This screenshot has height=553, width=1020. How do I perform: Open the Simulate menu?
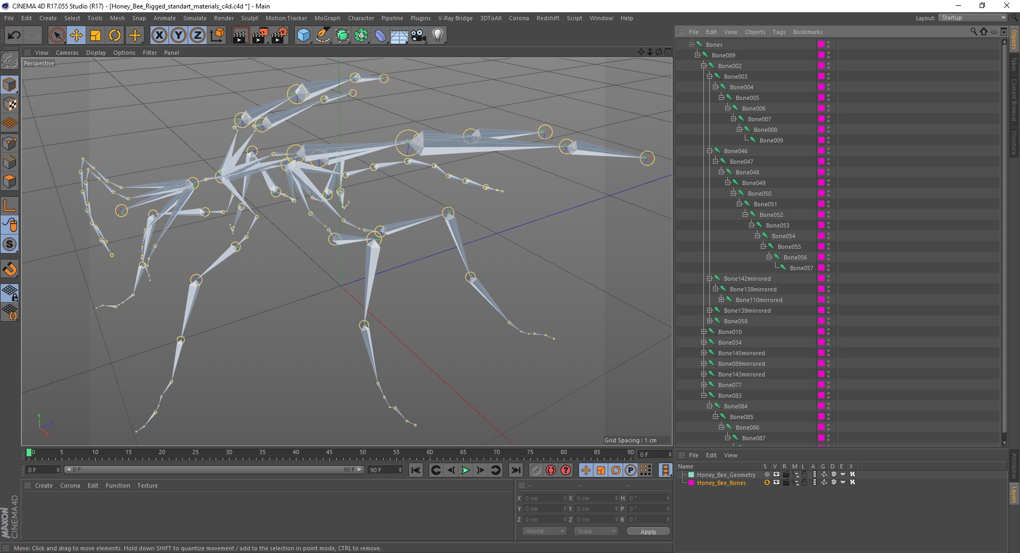195,18
